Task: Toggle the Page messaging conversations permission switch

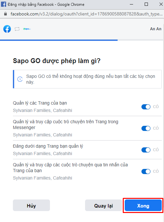Action: (146, 171)
